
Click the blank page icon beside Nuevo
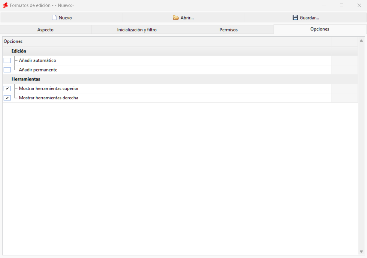[54, 18]
